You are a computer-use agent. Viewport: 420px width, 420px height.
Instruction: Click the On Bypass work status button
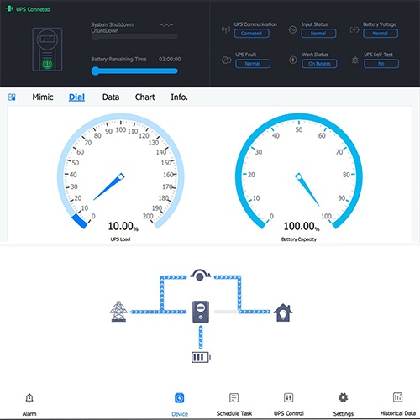pos(319,64)
